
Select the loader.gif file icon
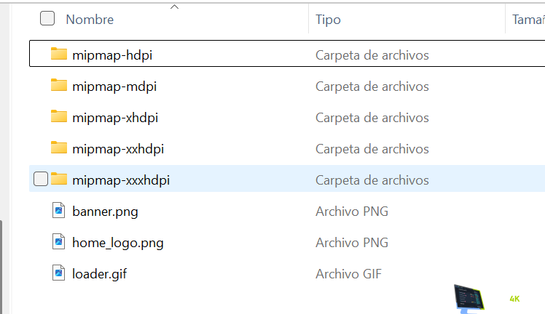pyautogui.click(x=59, y=273)
